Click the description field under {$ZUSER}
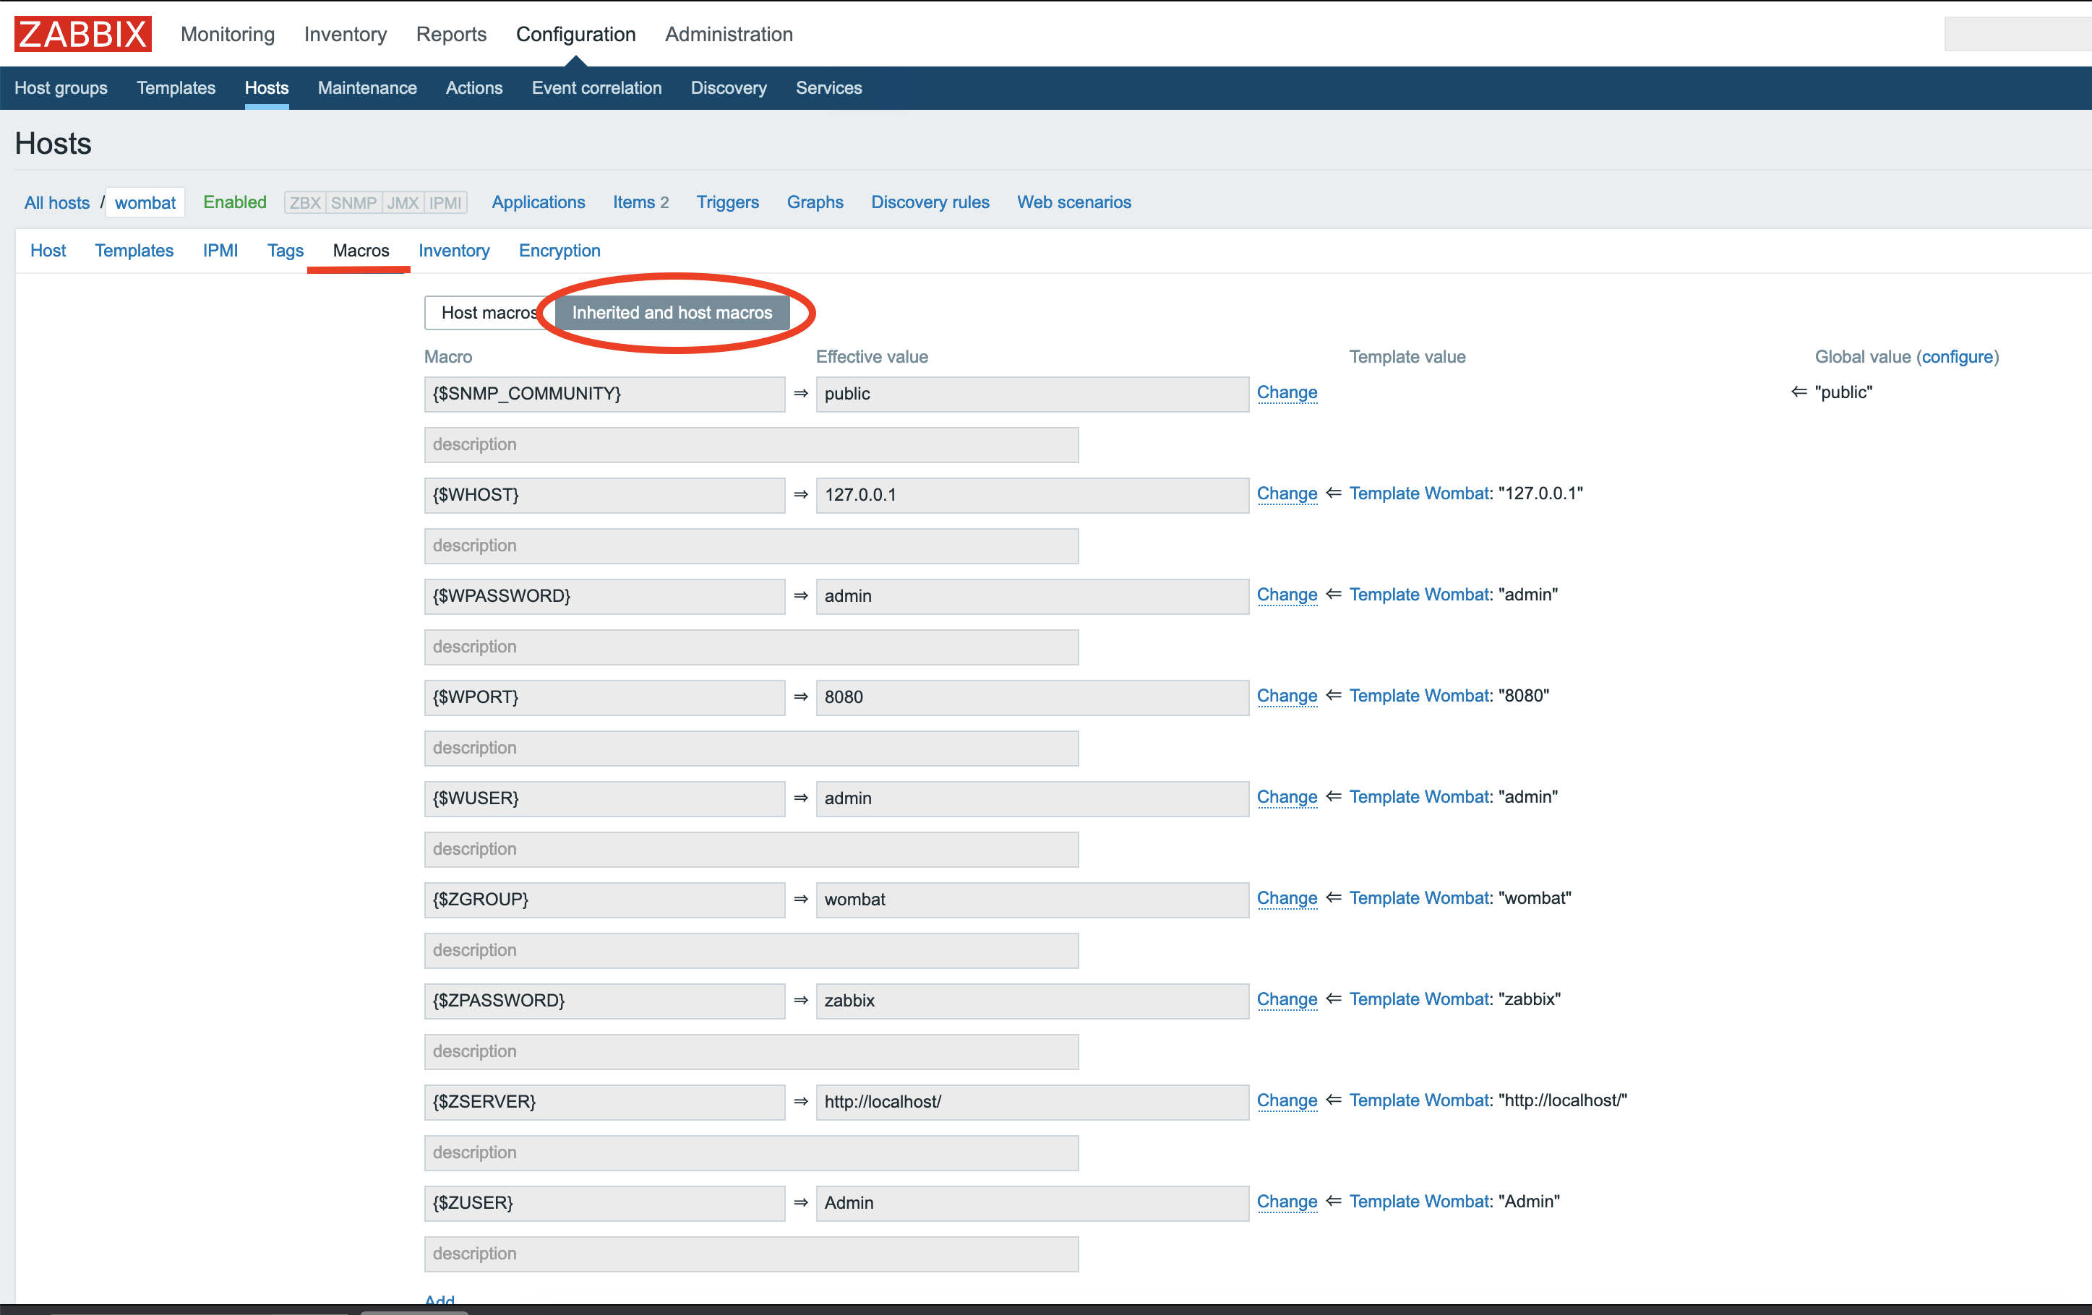The image size is (2092, 1315). pyautogui.click(x=752, y=1254)
